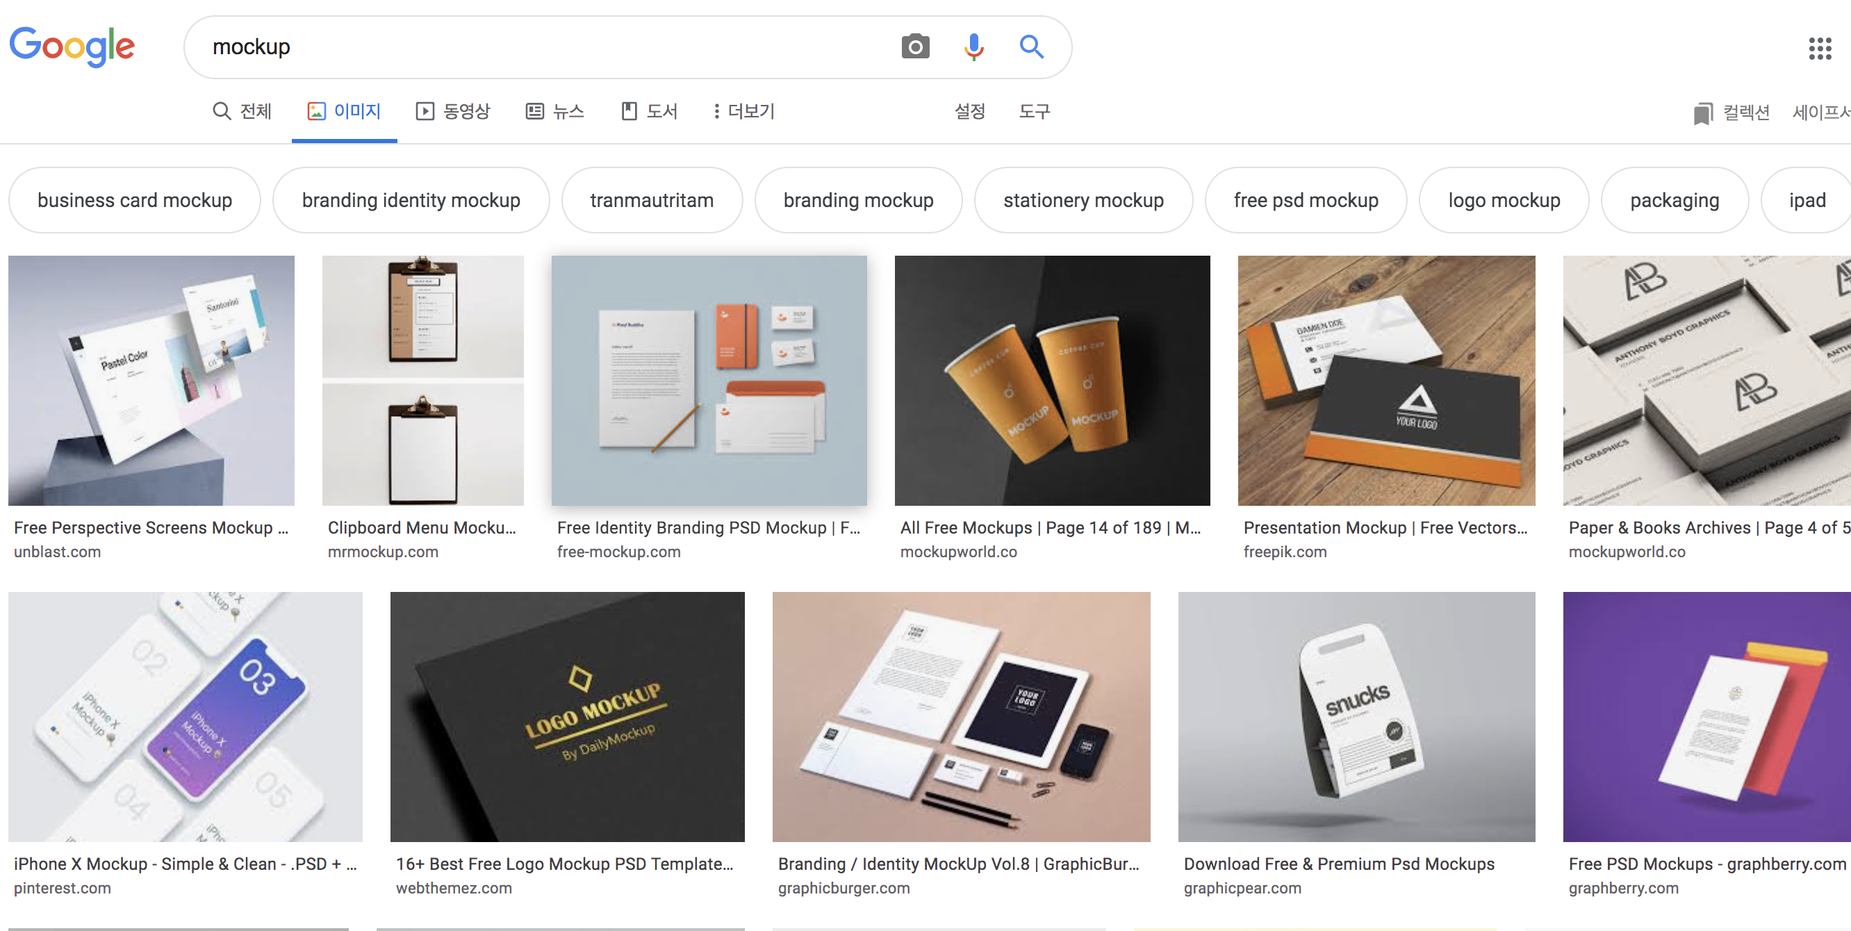Open the 도서 books tab
The image size is (1851, 931).
649,111
